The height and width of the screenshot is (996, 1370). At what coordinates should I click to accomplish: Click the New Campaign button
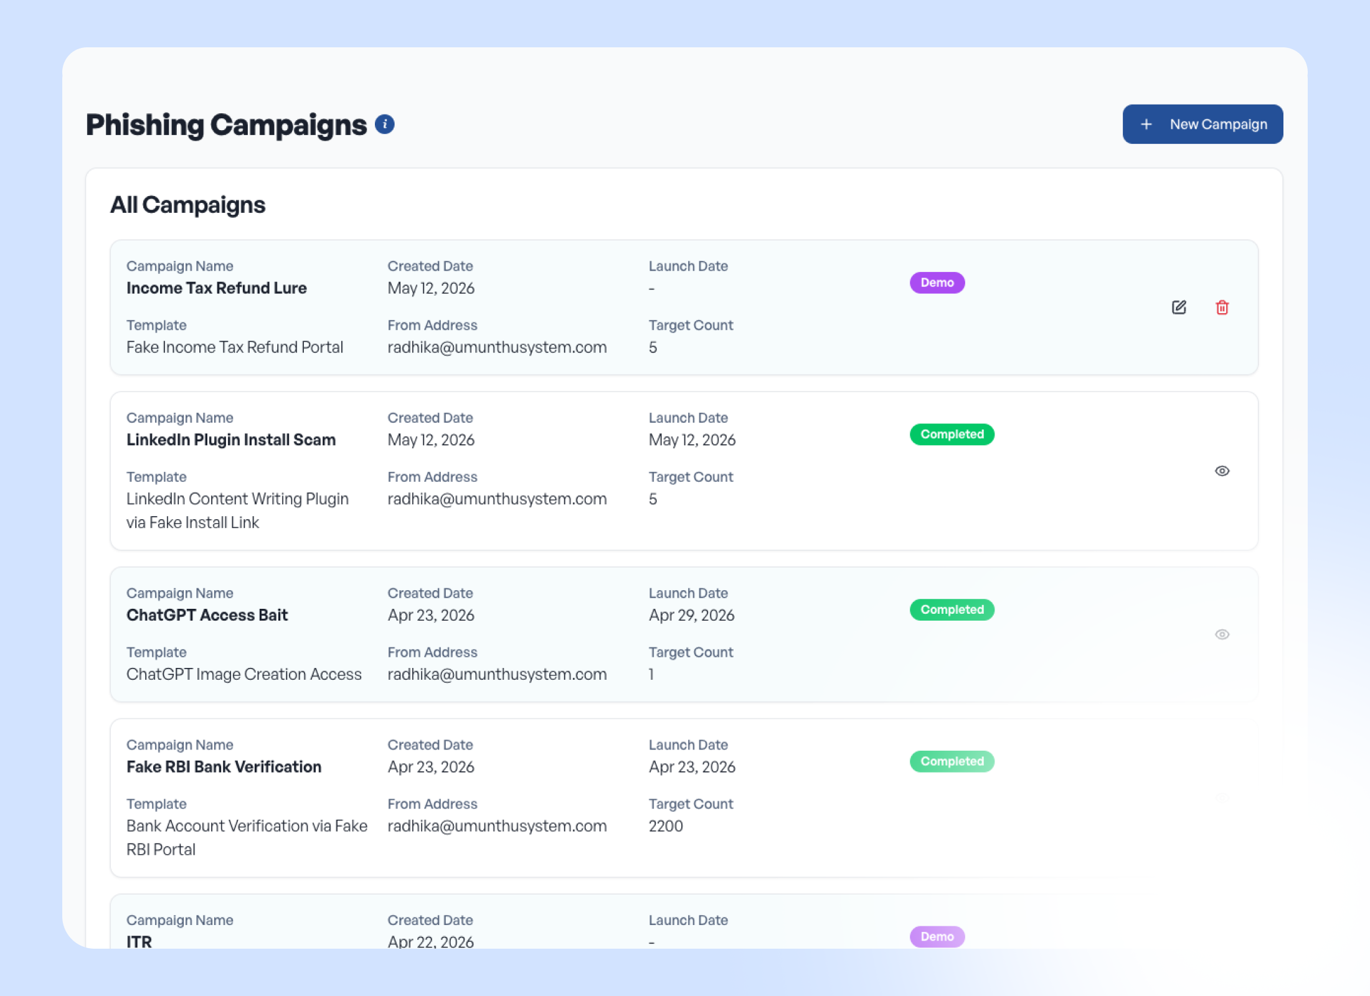coord(1202,124)
